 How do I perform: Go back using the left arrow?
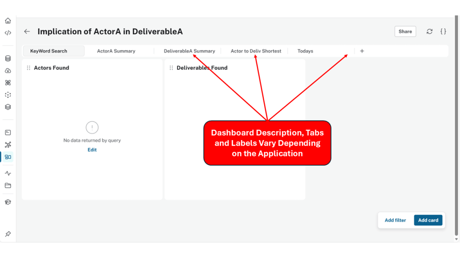(x=27, y=32)
